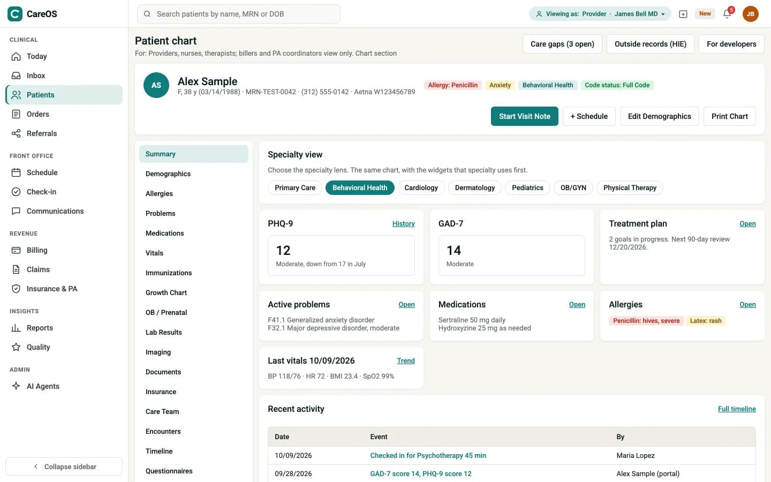Open the notifications bell icon

point(727,14)
